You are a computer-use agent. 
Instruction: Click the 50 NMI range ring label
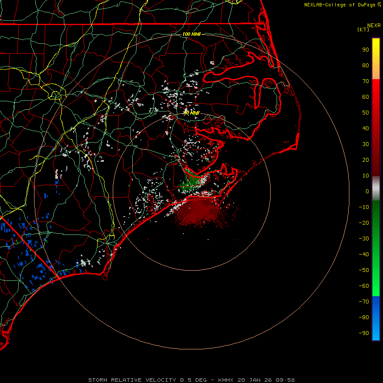[191, 113]
